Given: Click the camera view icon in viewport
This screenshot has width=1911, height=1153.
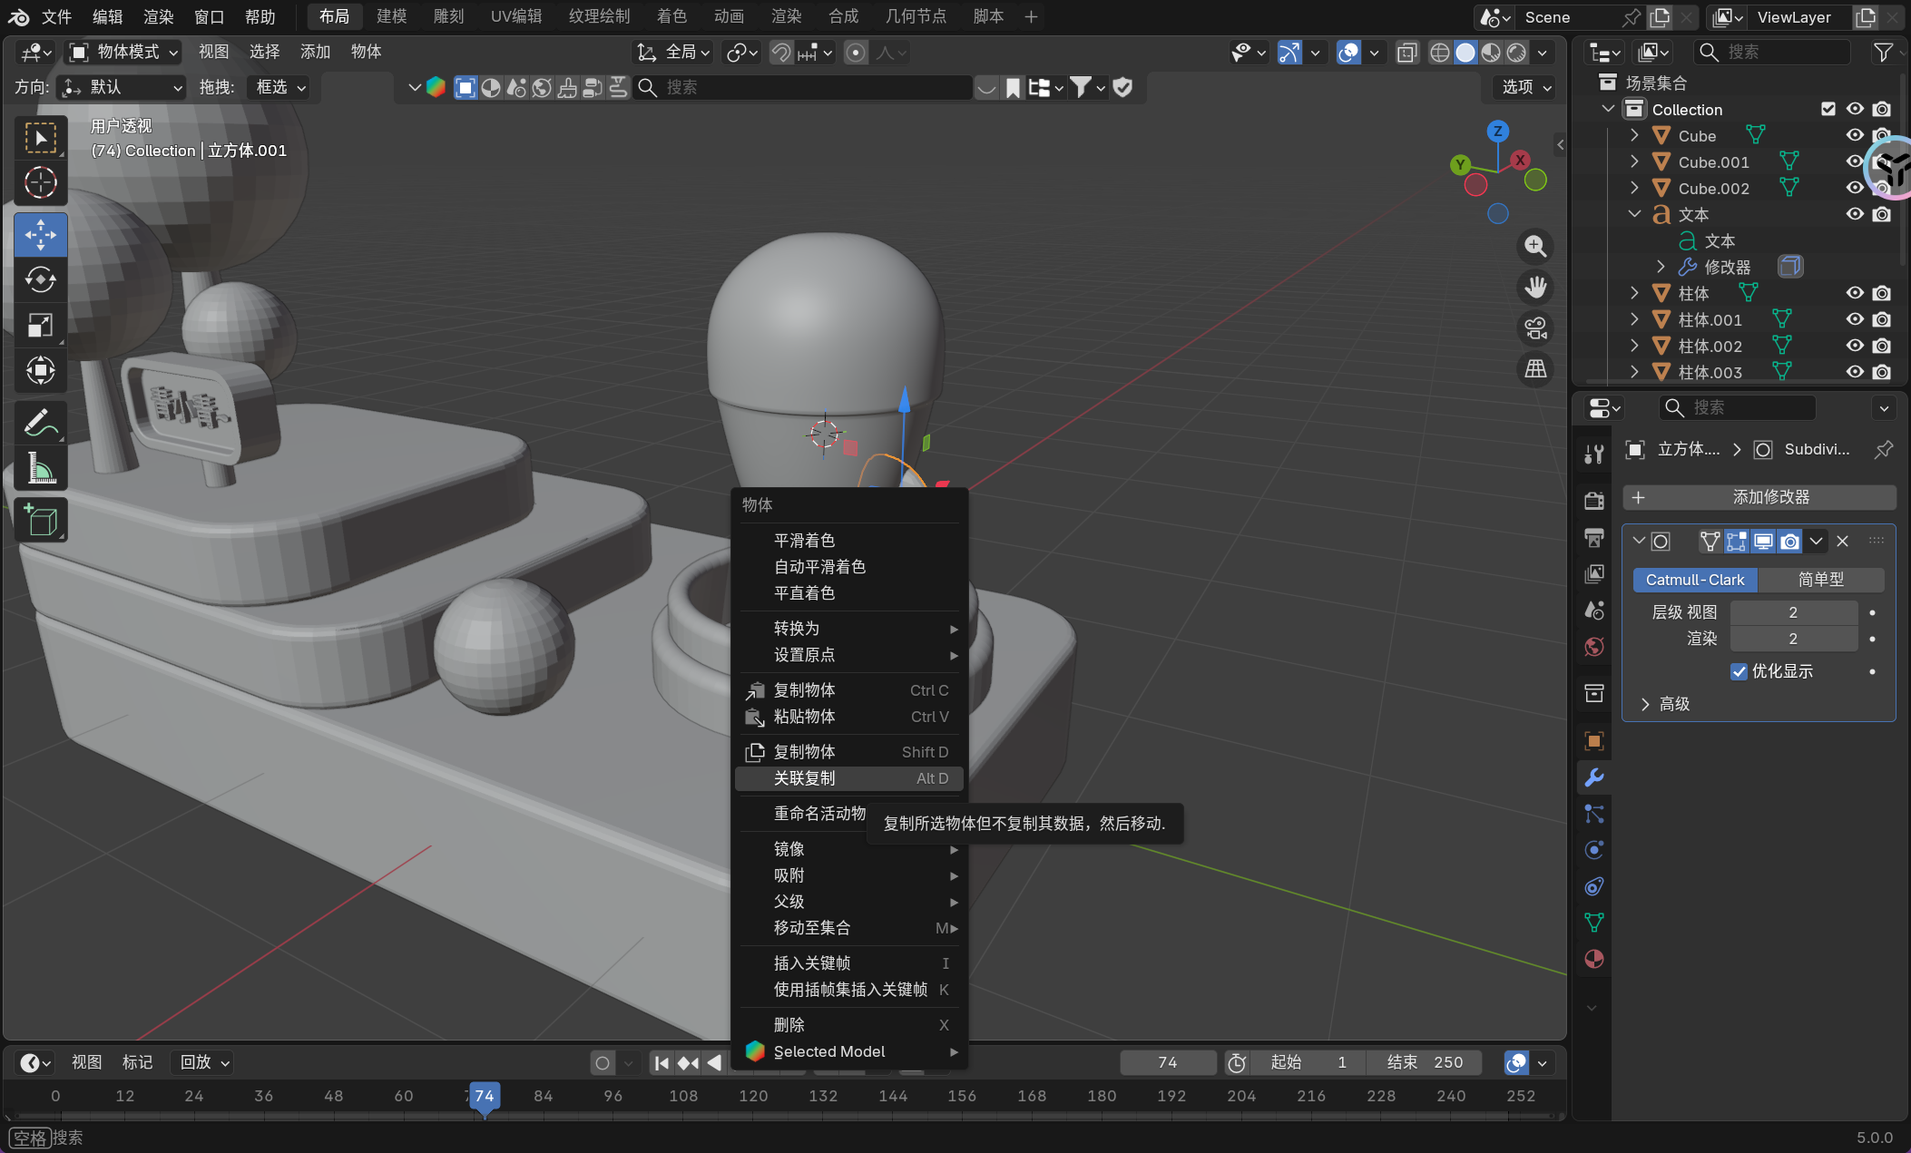Looking at the screenshot, I should pyautogui.click(x=1535, y=328).
